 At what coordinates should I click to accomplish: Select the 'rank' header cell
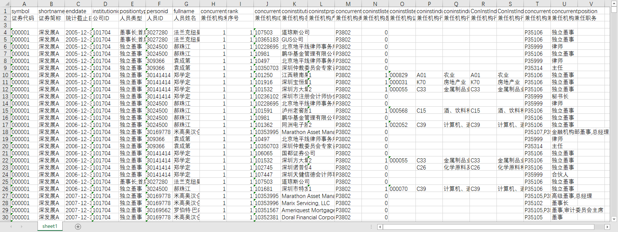[240, 11]
